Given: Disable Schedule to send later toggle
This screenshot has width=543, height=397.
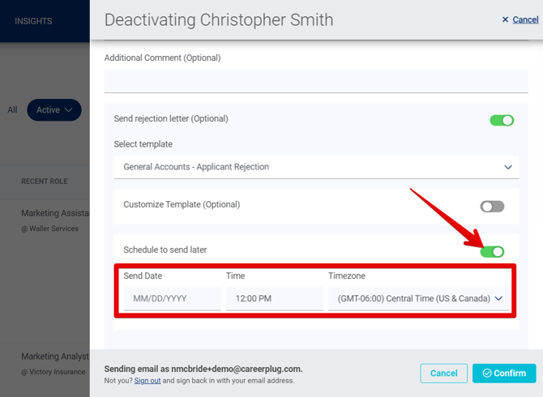Looking at the screenshot, I should (492, 251).
